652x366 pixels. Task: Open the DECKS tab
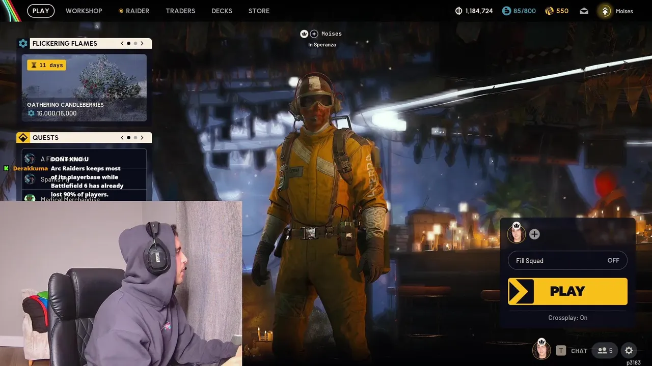(222, 11)
